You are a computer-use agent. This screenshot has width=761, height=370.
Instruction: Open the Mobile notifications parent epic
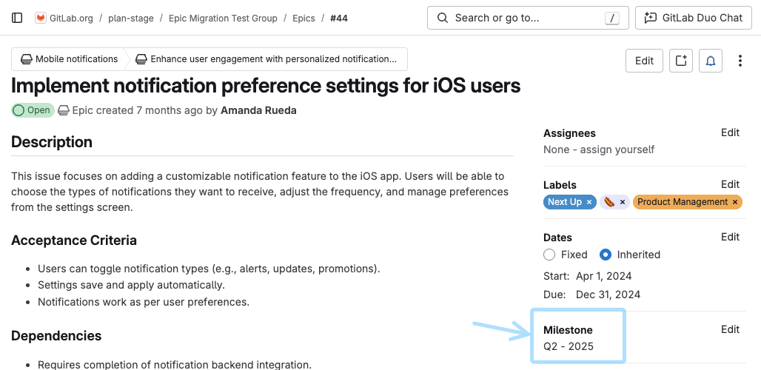[69, 59]
